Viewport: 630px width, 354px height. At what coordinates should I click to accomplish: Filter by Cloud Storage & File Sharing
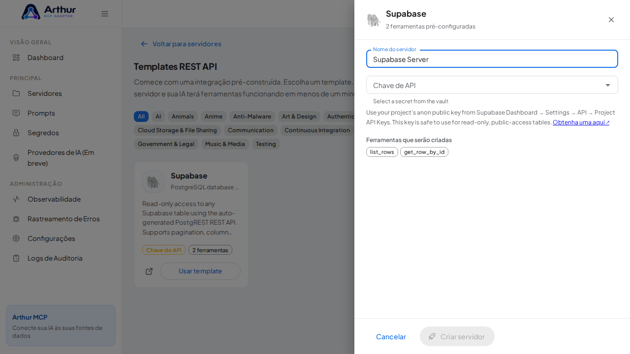[177, 130]
